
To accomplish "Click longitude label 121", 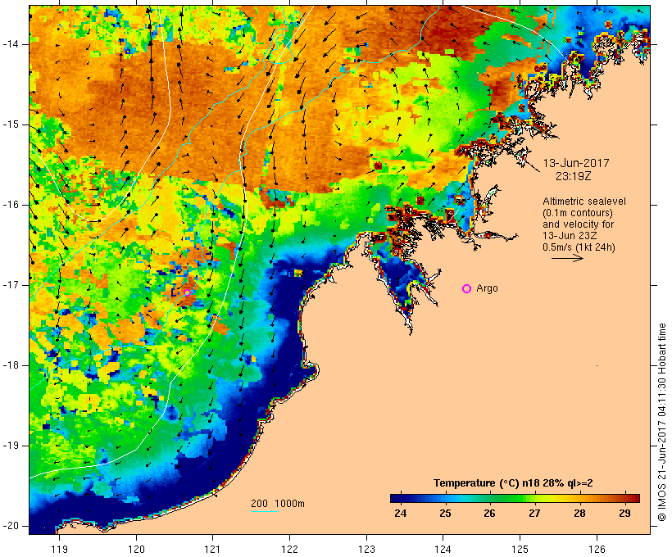I will (212, 549).
